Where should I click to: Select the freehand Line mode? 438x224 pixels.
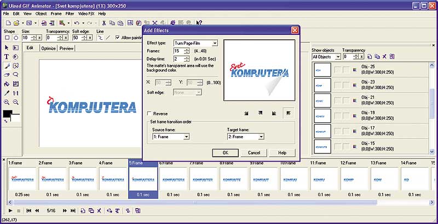click(100, 38)
